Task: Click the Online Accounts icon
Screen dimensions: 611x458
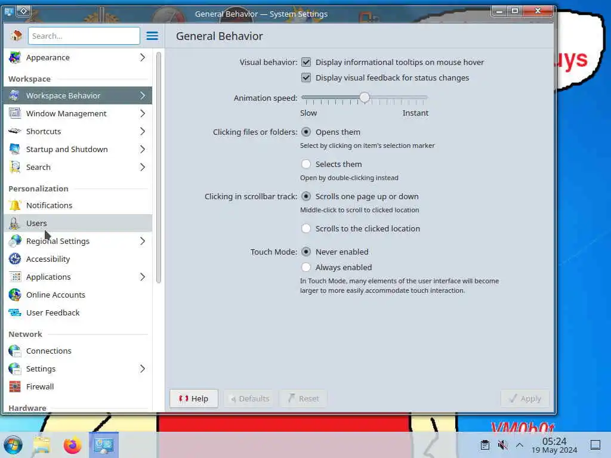Action: pos(15,295)
